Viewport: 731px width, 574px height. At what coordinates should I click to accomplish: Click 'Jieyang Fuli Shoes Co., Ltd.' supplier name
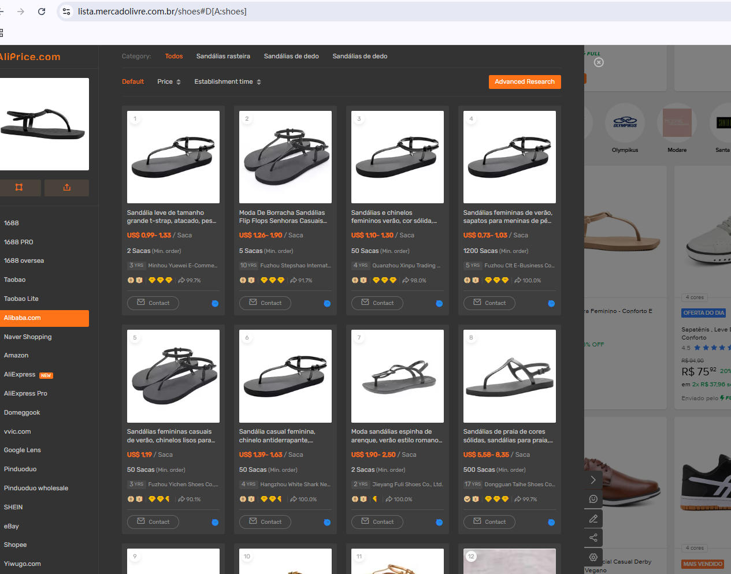coord(407,484)
